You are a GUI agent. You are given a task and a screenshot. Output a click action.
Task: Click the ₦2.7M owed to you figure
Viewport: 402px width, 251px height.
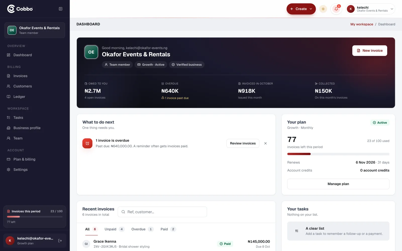tap(93, 91)
